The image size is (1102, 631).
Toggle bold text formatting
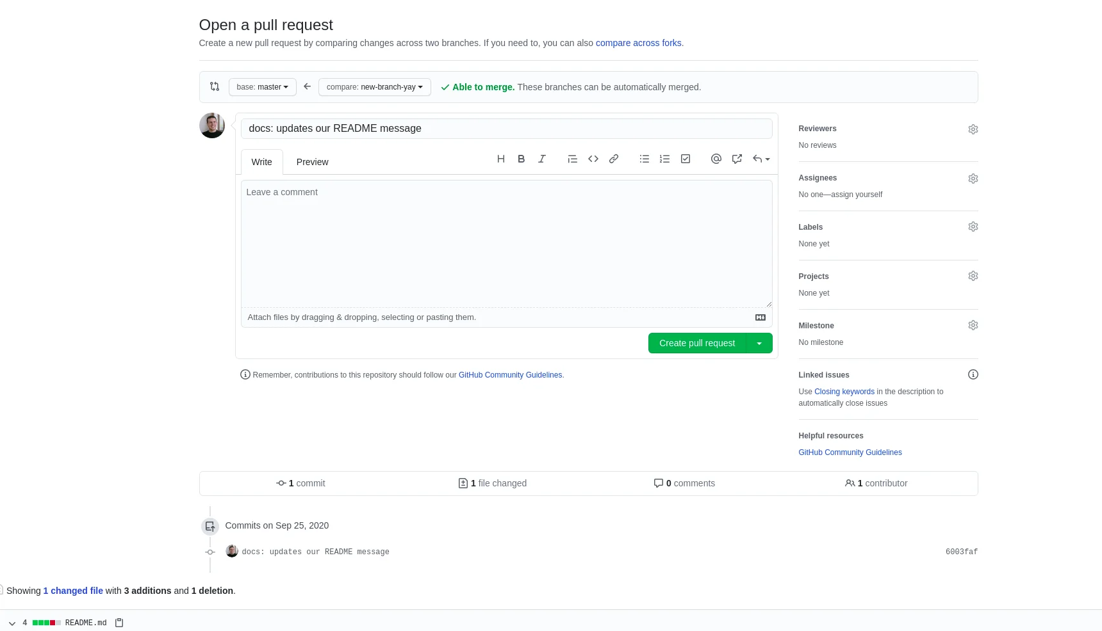(522, 159)
